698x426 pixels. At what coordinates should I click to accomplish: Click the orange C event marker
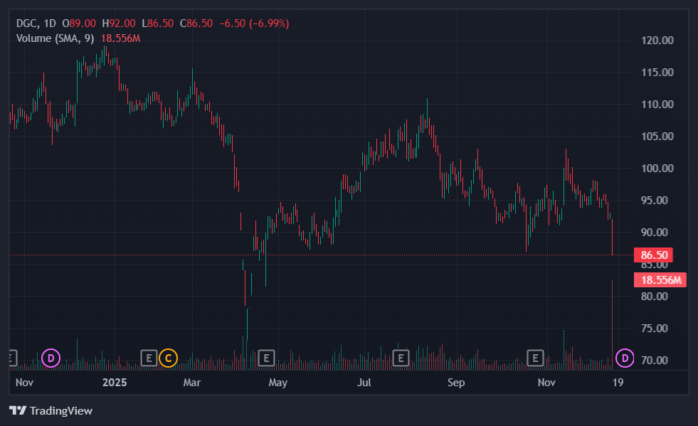[168, 357]
